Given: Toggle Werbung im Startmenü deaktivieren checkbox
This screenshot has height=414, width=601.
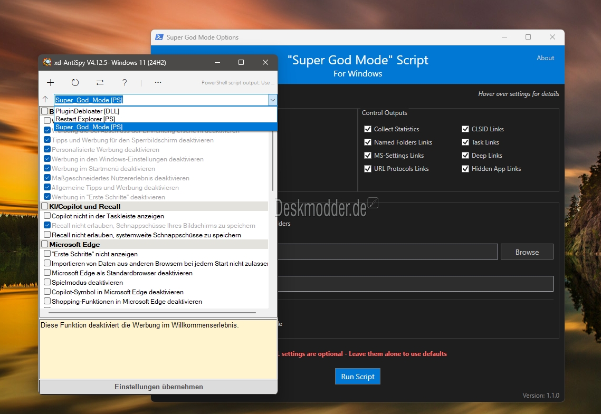Looking at the screenshot, I should point(47,168).
